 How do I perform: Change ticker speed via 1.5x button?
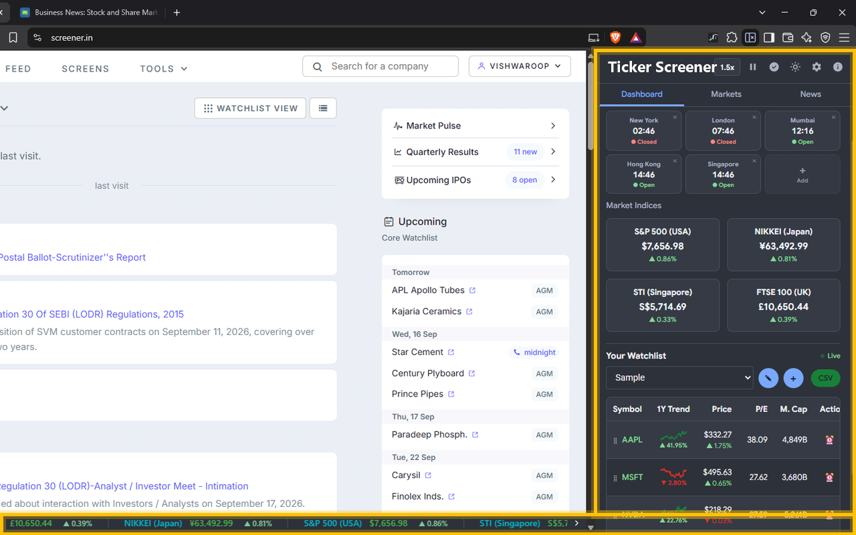pos(727,67)
